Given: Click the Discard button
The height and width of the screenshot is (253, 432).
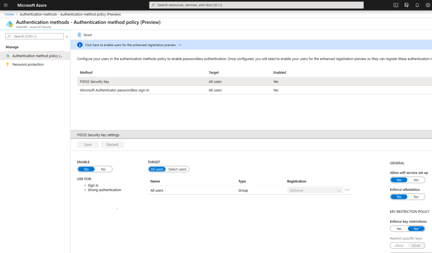Looking at the screenshot, I should (112, 144).
